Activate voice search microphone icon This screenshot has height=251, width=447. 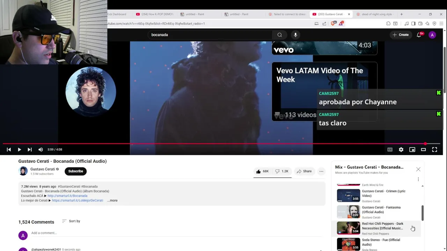[295, 35]
